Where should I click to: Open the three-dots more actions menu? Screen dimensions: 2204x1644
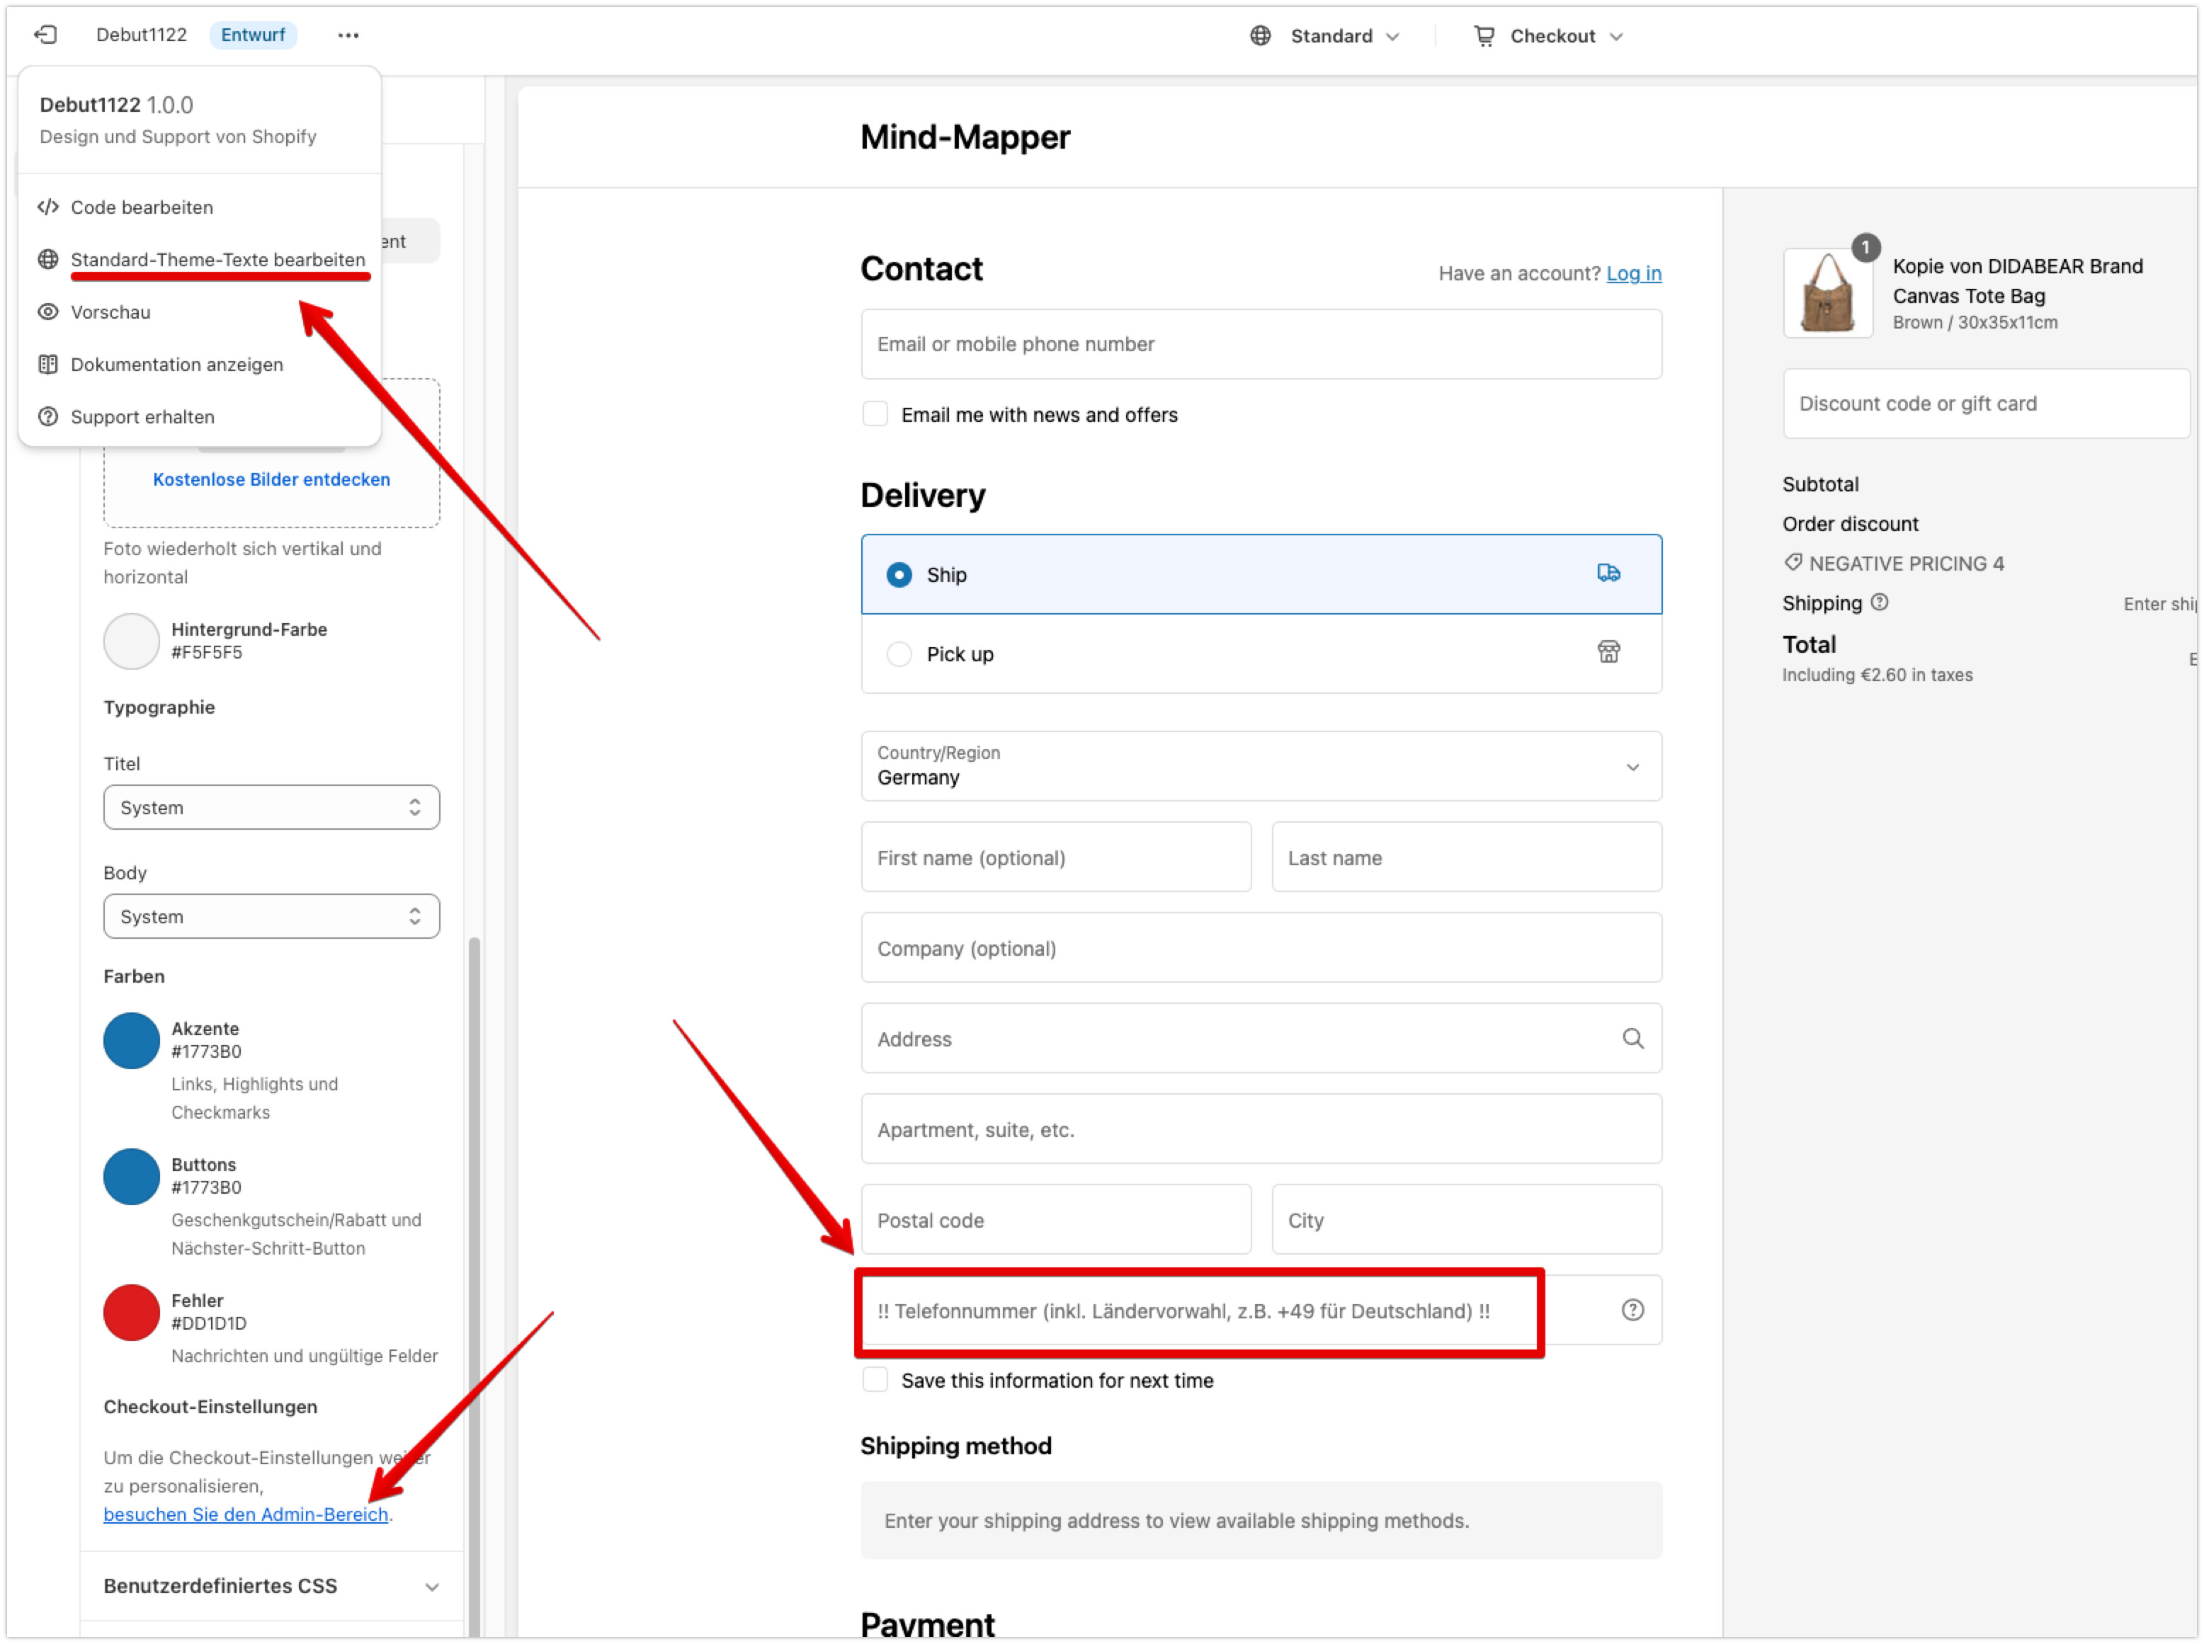[x=348, y=35]
